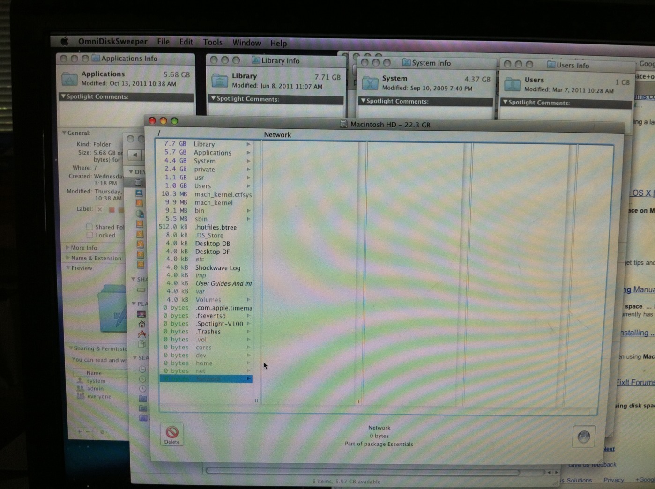This screenshot has width=655, height=489.
Task: Click the Finder window back arrow button
Action: click(x=135, y=155)
